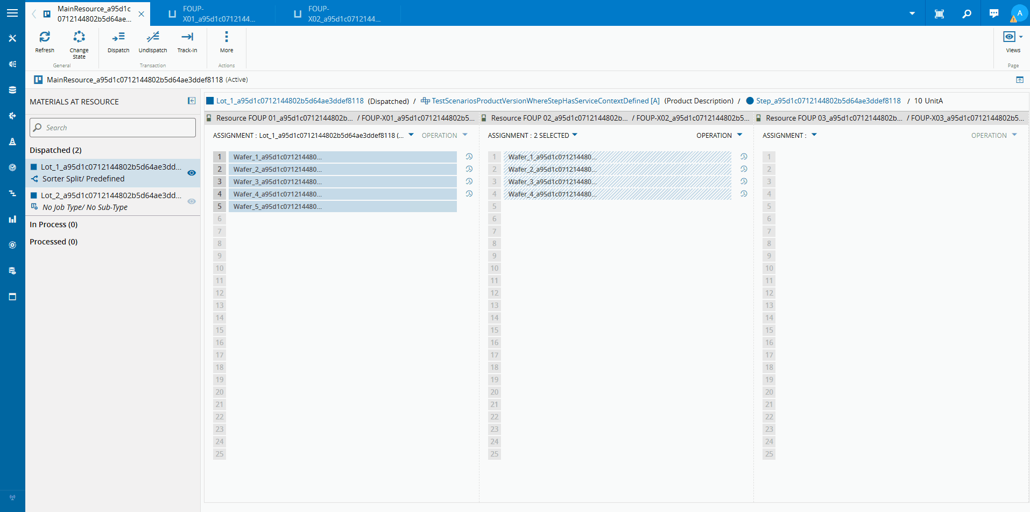Click the Refresh toolbar button
Viewport: 1030px width, 512px height.
pyautogui.click(x=45, y=42)
